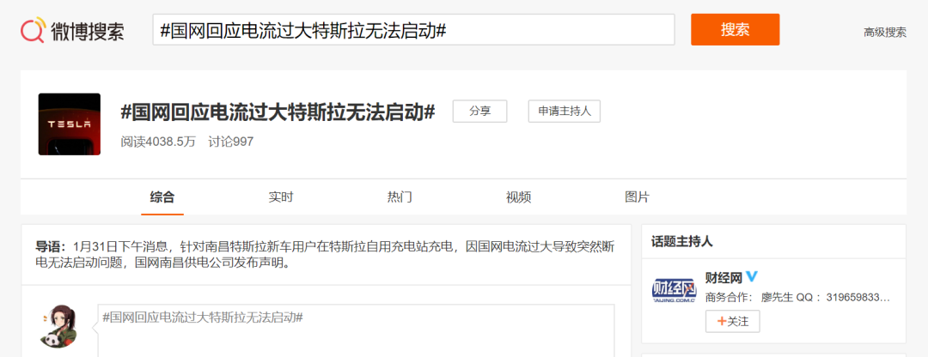Image resolution: width=928 pixels, height=357 pixels.
Task: Switch to the 视频 tab
Action: (518, 197)
